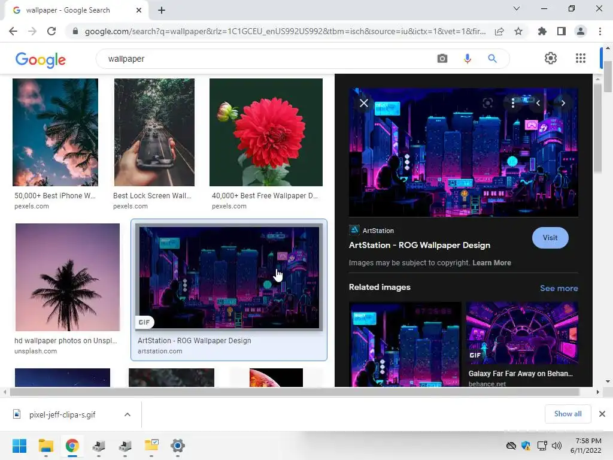613x460 pixels.
Task: Open the large preview pixel city image
Action: coord(463,152)
